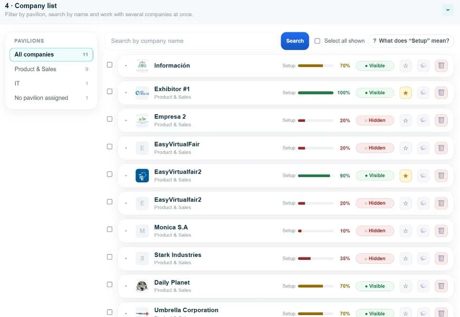Click the blue Search button
This screenshot has height=317, width=460.
[x=295, y=41]
